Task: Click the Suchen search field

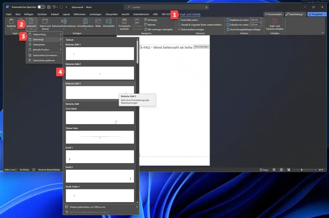Action: 166,7
